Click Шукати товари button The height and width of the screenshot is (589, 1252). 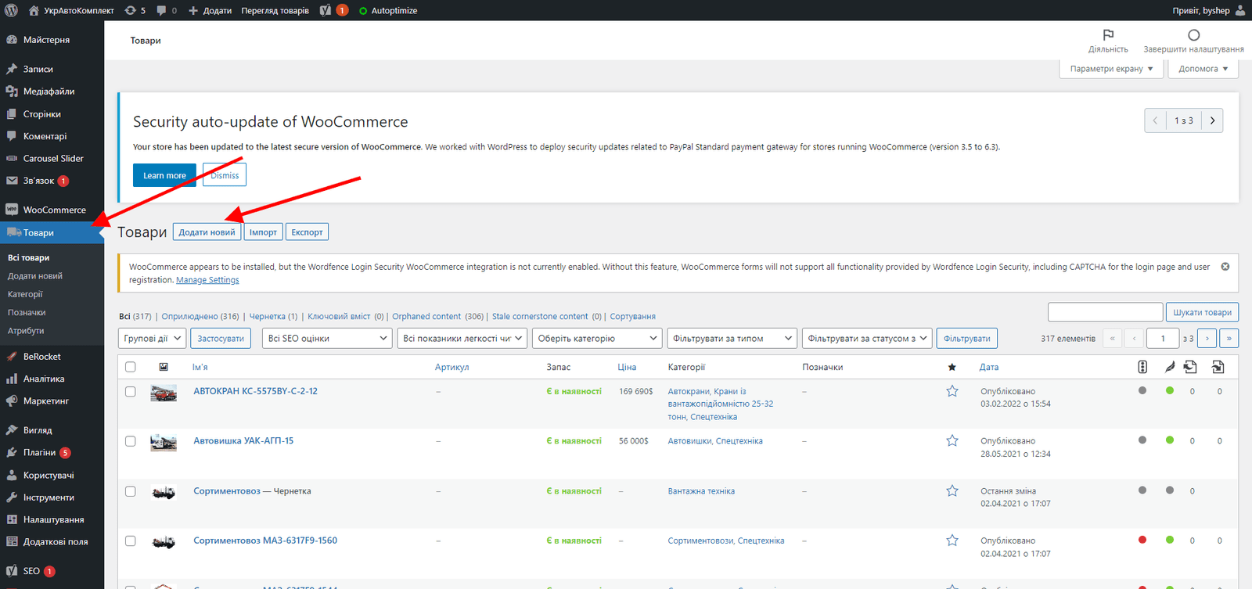tap(1202, 312)
